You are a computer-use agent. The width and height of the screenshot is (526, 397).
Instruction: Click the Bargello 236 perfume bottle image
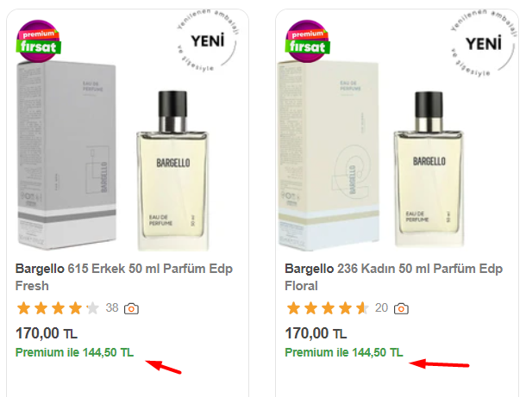pos(429,170)
